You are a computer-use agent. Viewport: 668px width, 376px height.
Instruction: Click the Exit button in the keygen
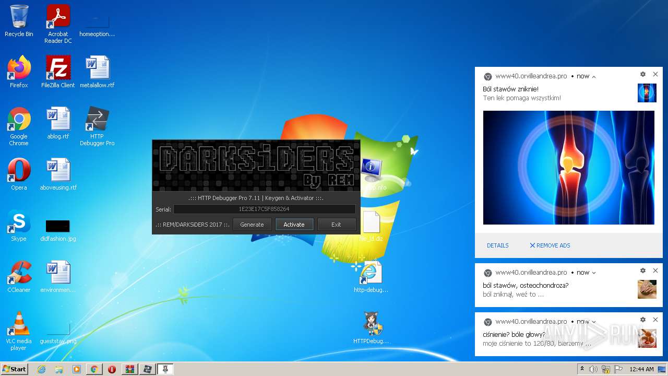pyautogui.click(x=336, y=225)
